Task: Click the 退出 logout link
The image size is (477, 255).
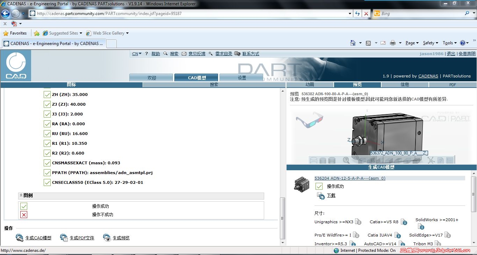Action: click(451, 54)
